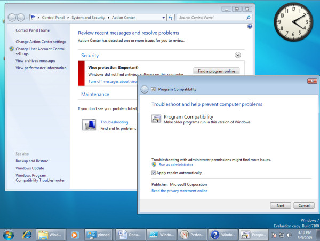The height and width of the screenshot is (241, 320).
Task: Switch to the Progra... taskbar window
Action: (254, 235)
